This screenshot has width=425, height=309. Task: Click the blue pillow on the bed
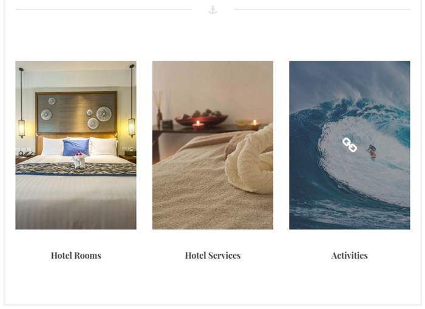click(x=76, y=148)
